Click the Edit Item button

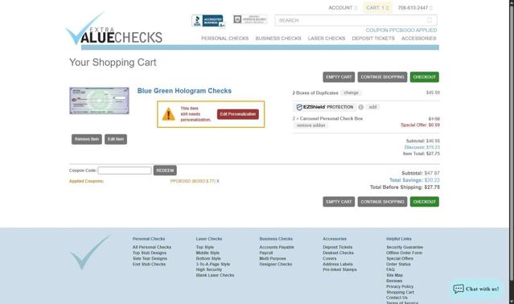(x=116, y=139)
